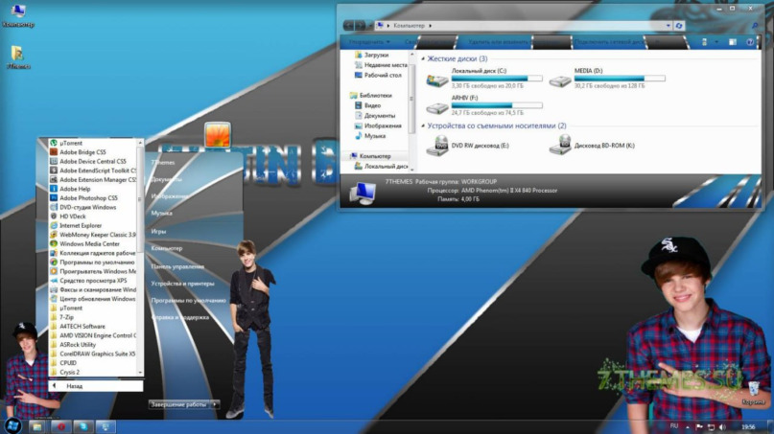Open Факсы и сканирование Windows

(x=93, y=290)
